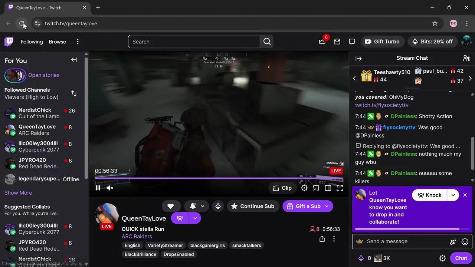Screen dimensions: 475x267
Task: Toggle the follow heart button
Action: click(171, 206)
